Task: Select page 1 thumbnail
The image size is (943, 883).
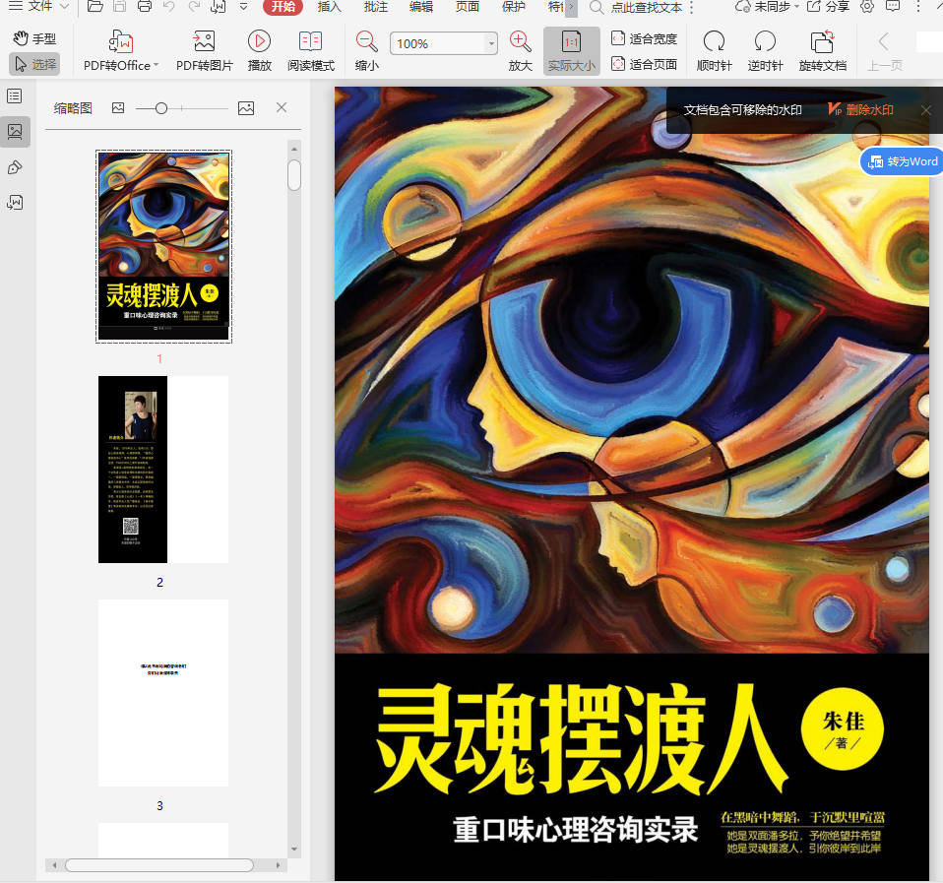Action: point(163,247)
